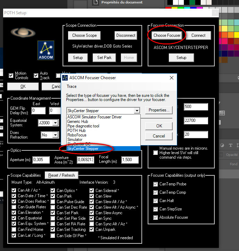Click Propriétés du document in background window

pyautogui.click(x=122, y=2)
